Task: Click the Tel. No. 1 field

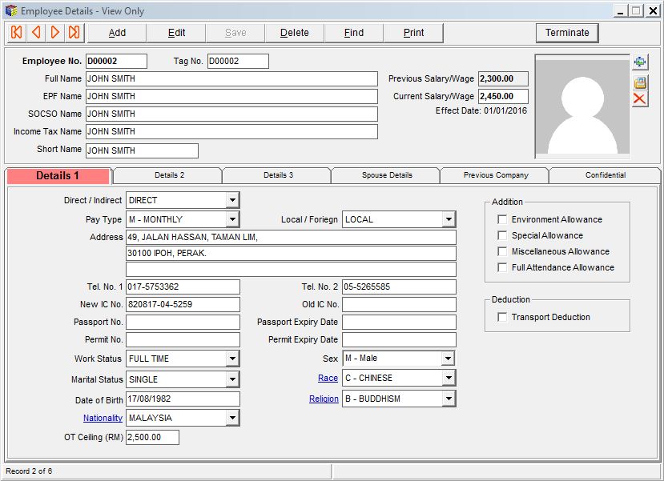Action: [x=183, y=287]
